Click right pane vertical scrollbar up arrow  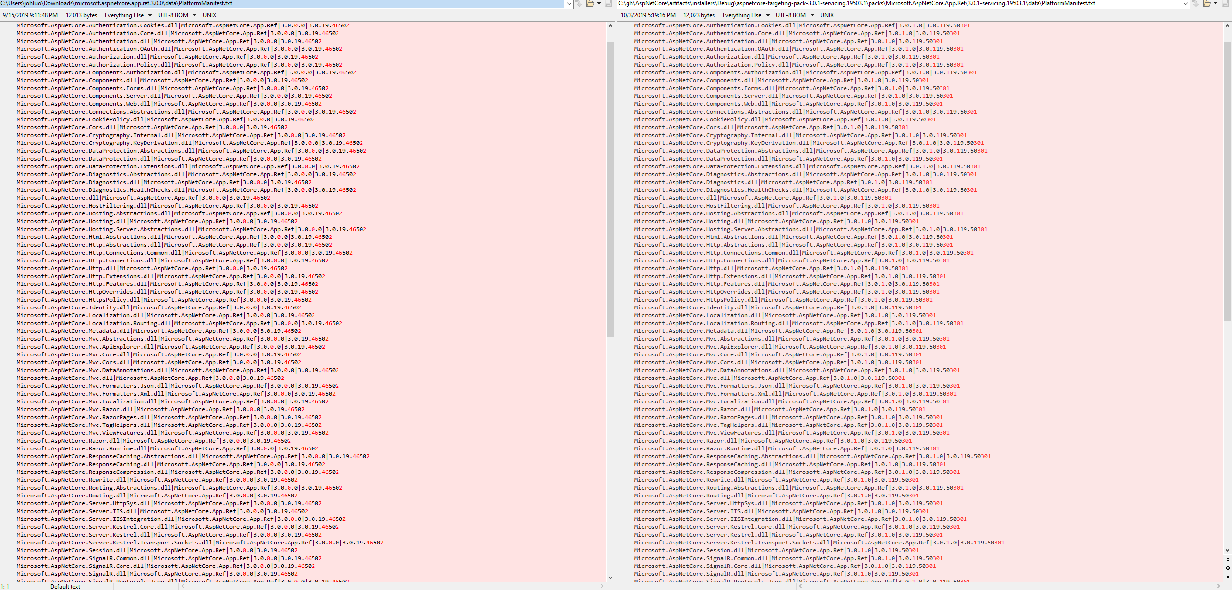point(1228,26)
